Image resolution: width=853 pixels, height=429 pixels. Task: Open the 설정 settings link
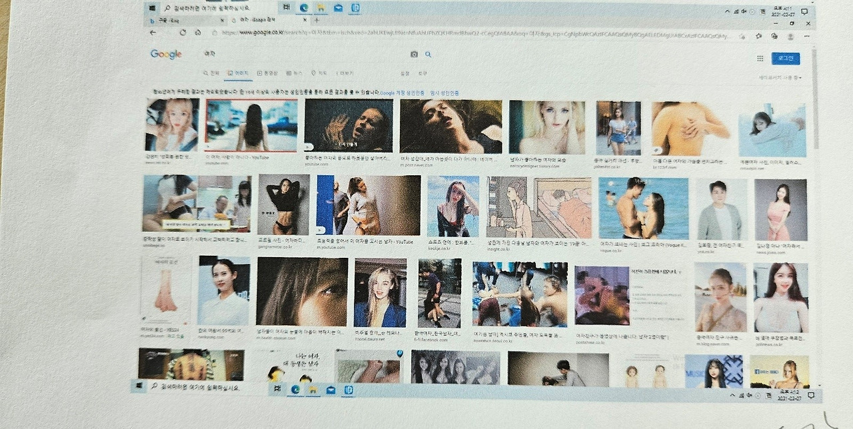click(405, 73)
